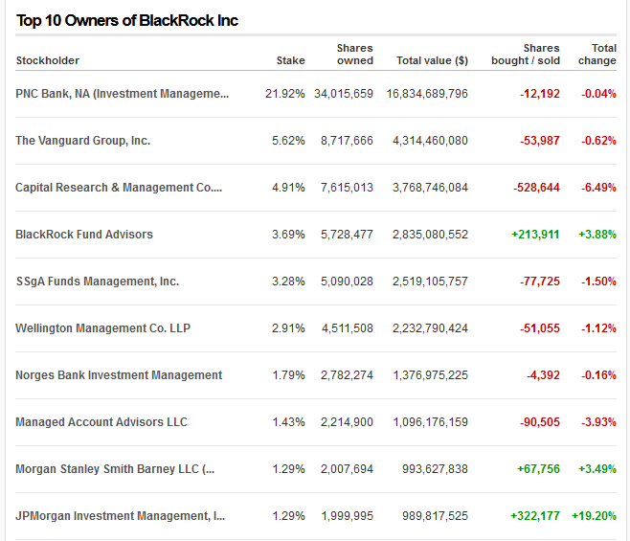
Task: Sort by Total value ($) header
Action: [x=432, y=60]
